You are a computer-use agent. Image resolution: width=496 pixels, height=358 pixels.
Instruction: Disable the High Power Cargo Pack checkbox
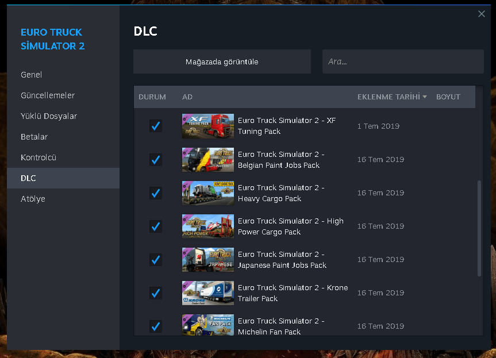point(156,226)
